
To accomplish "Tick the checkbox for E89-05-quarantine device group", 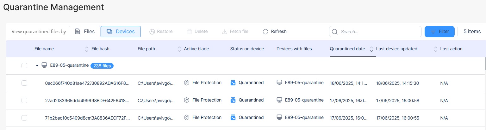I will click(24, 65).
